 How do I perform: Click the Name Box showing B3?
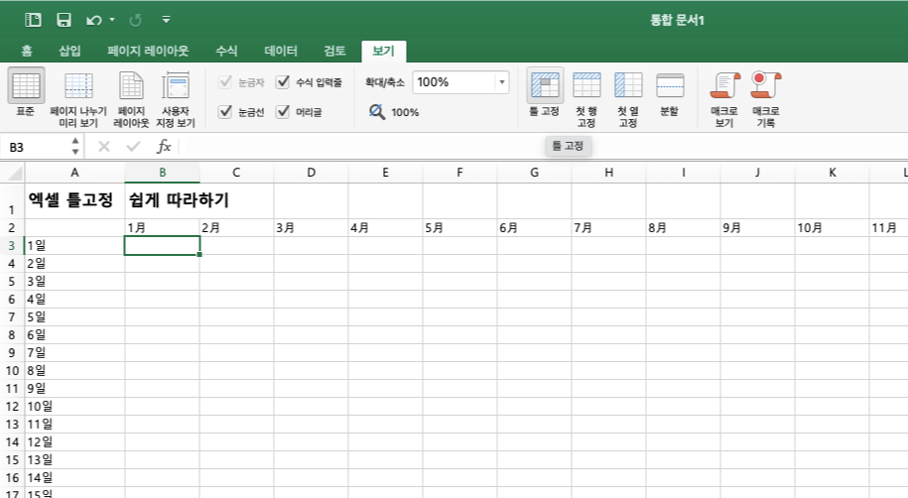(37, 147)
